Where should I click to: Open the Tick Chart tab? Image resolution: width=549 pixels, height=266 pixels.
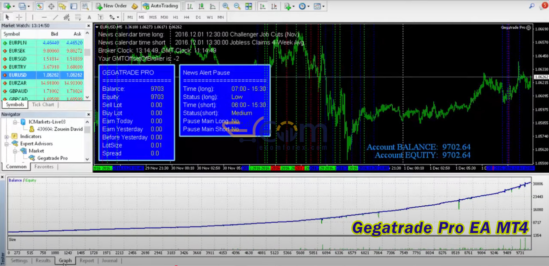[43, 105]
